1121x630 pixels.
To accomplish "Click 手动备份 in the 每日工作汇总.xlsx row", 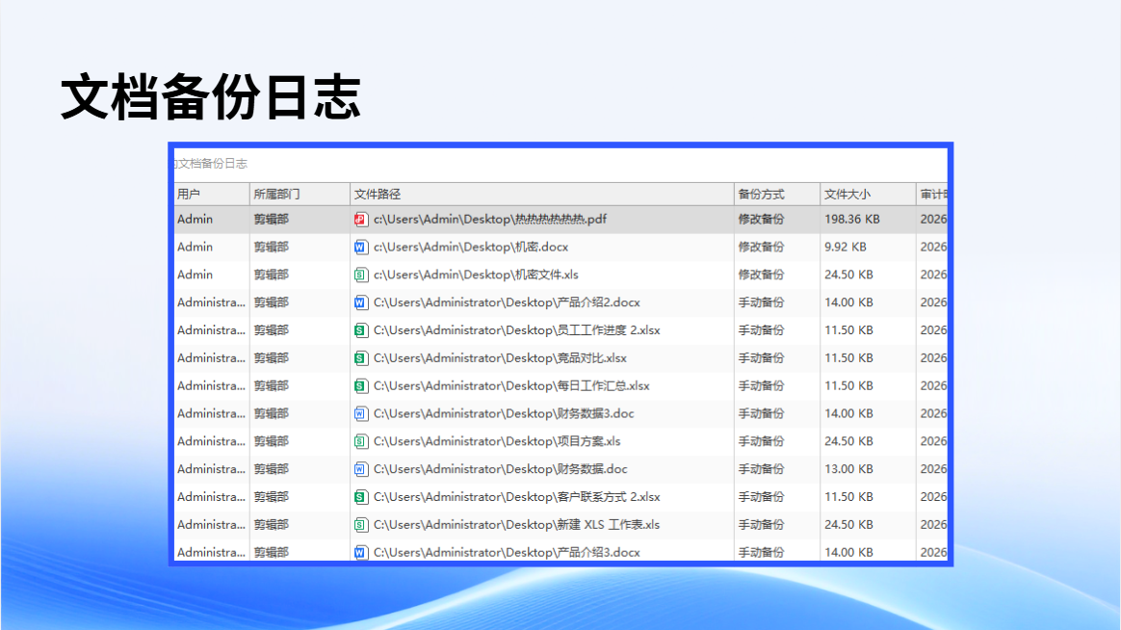I will 762,386.
